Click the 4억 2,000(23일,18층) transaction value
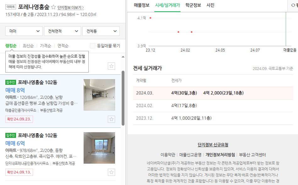 coord(223,93)
